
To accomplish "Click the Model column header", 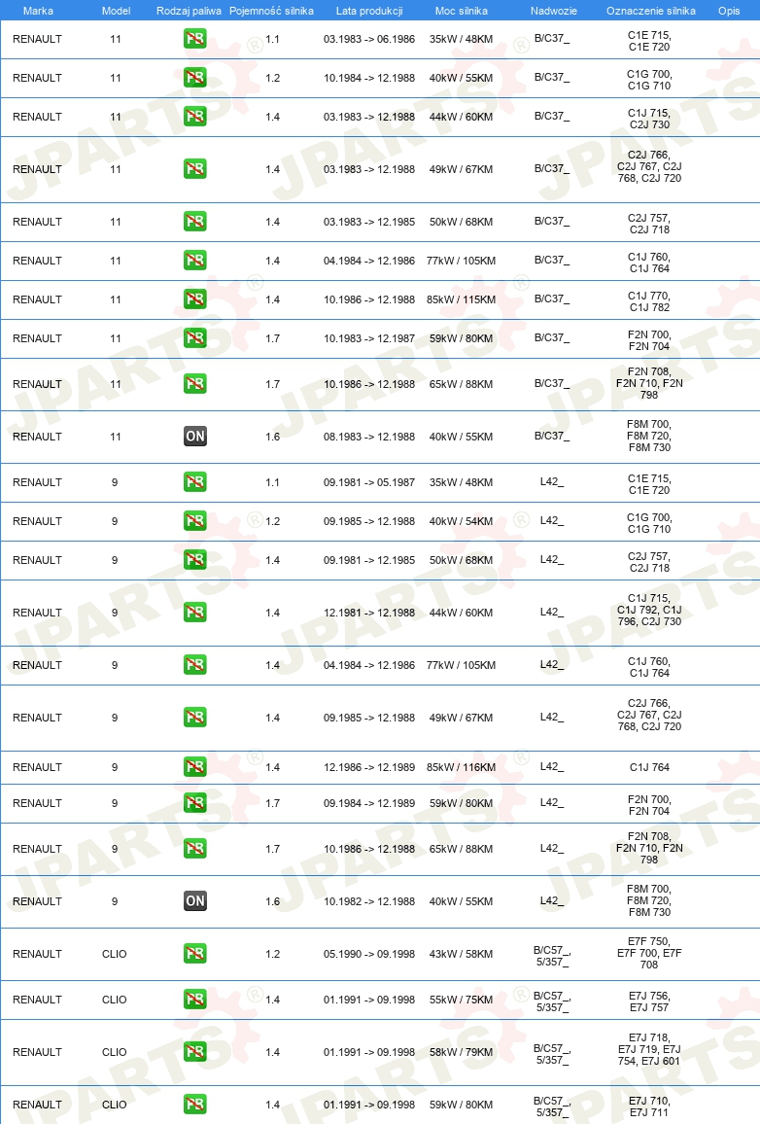I will [116, 11].
